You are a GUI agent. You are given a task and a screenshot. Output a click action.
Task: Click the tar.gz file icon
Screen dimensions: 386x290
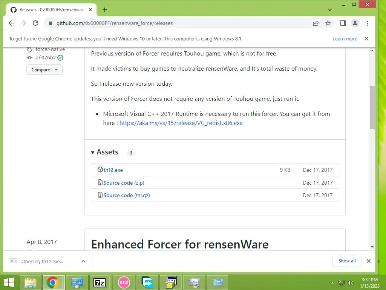point(100,195)
